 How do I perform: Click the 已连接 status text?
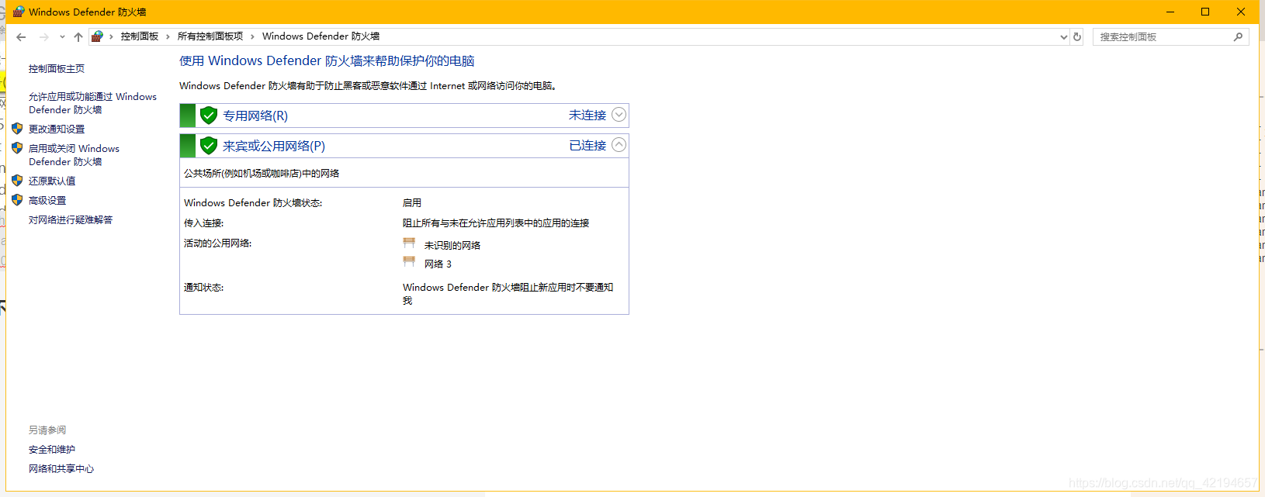587,145
